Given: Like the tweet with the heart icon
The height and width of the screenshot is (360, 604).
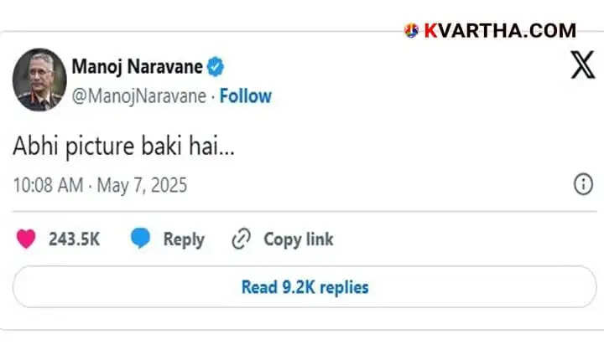Looking at the screenshot, I should pyautogui.click(x=27, y=239).
